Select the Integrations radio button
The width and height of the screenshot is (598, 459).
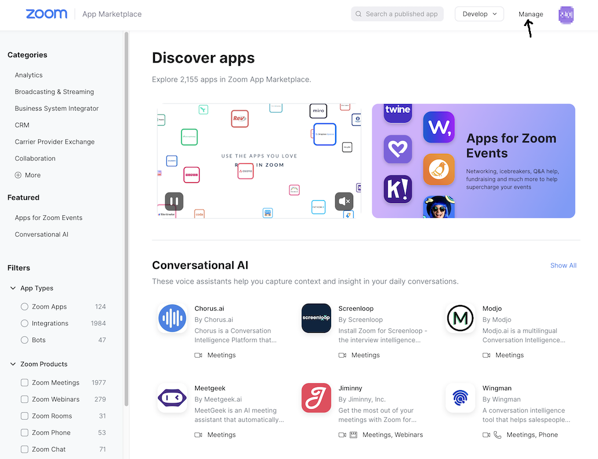[x=24, y=324]
